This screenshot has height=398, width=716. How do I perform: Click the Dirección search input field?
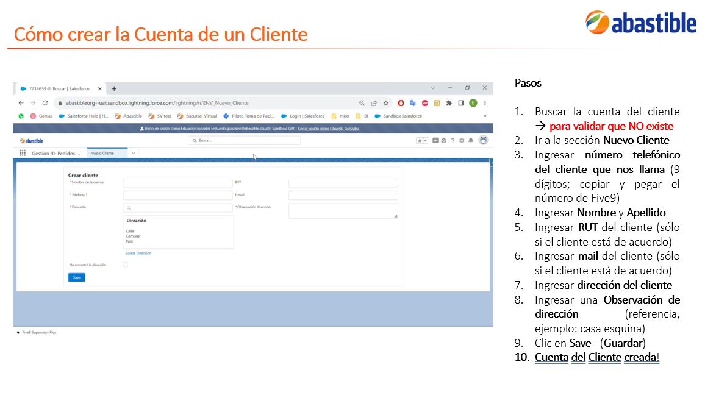point(177,208)
